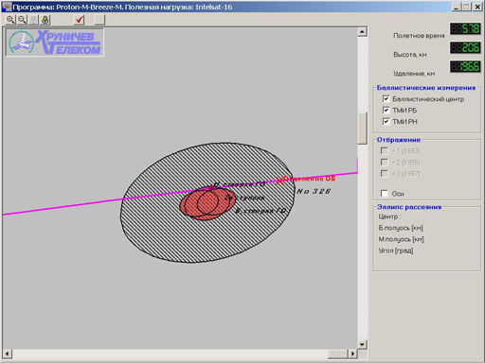This screenshot has width=485, height=363.
Task: Click the window title bar app icon
Action: click(7, 7)
